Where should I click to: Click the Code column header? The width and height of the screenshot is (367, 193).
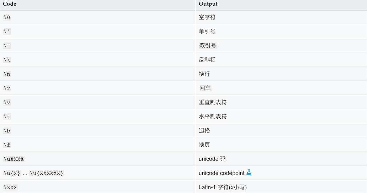9,4
